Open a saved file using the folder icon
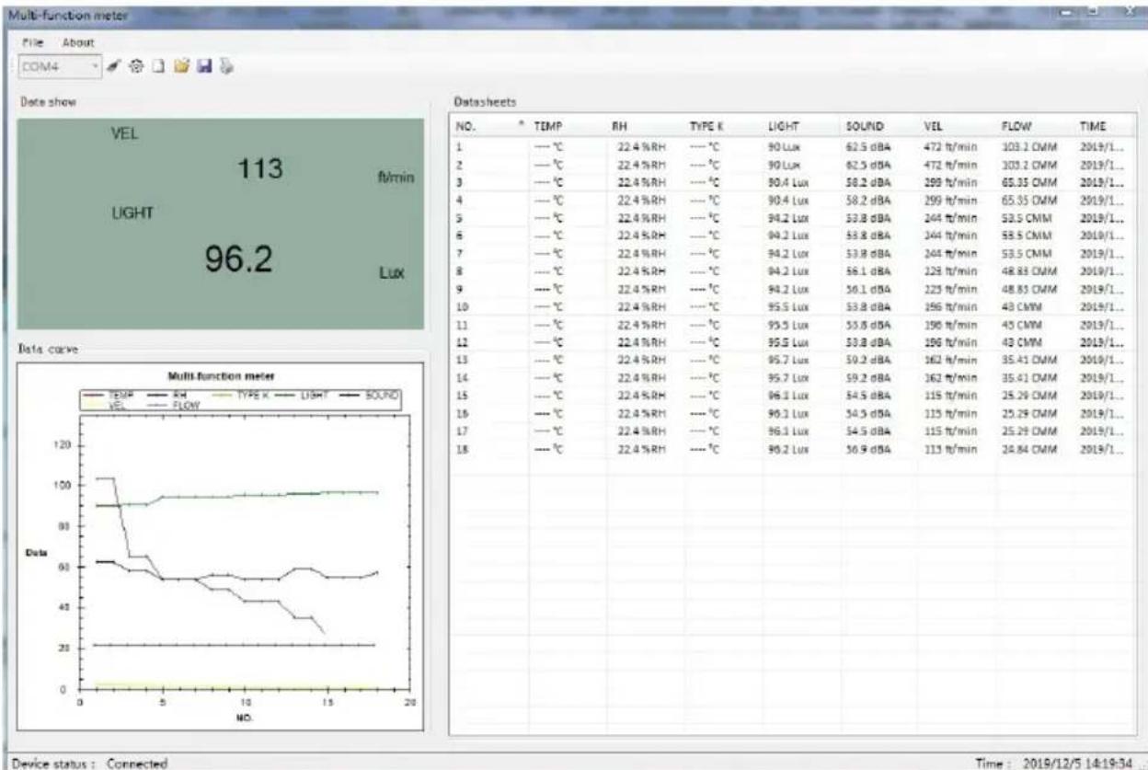1148x770 pixels. [x=182, y=66]
